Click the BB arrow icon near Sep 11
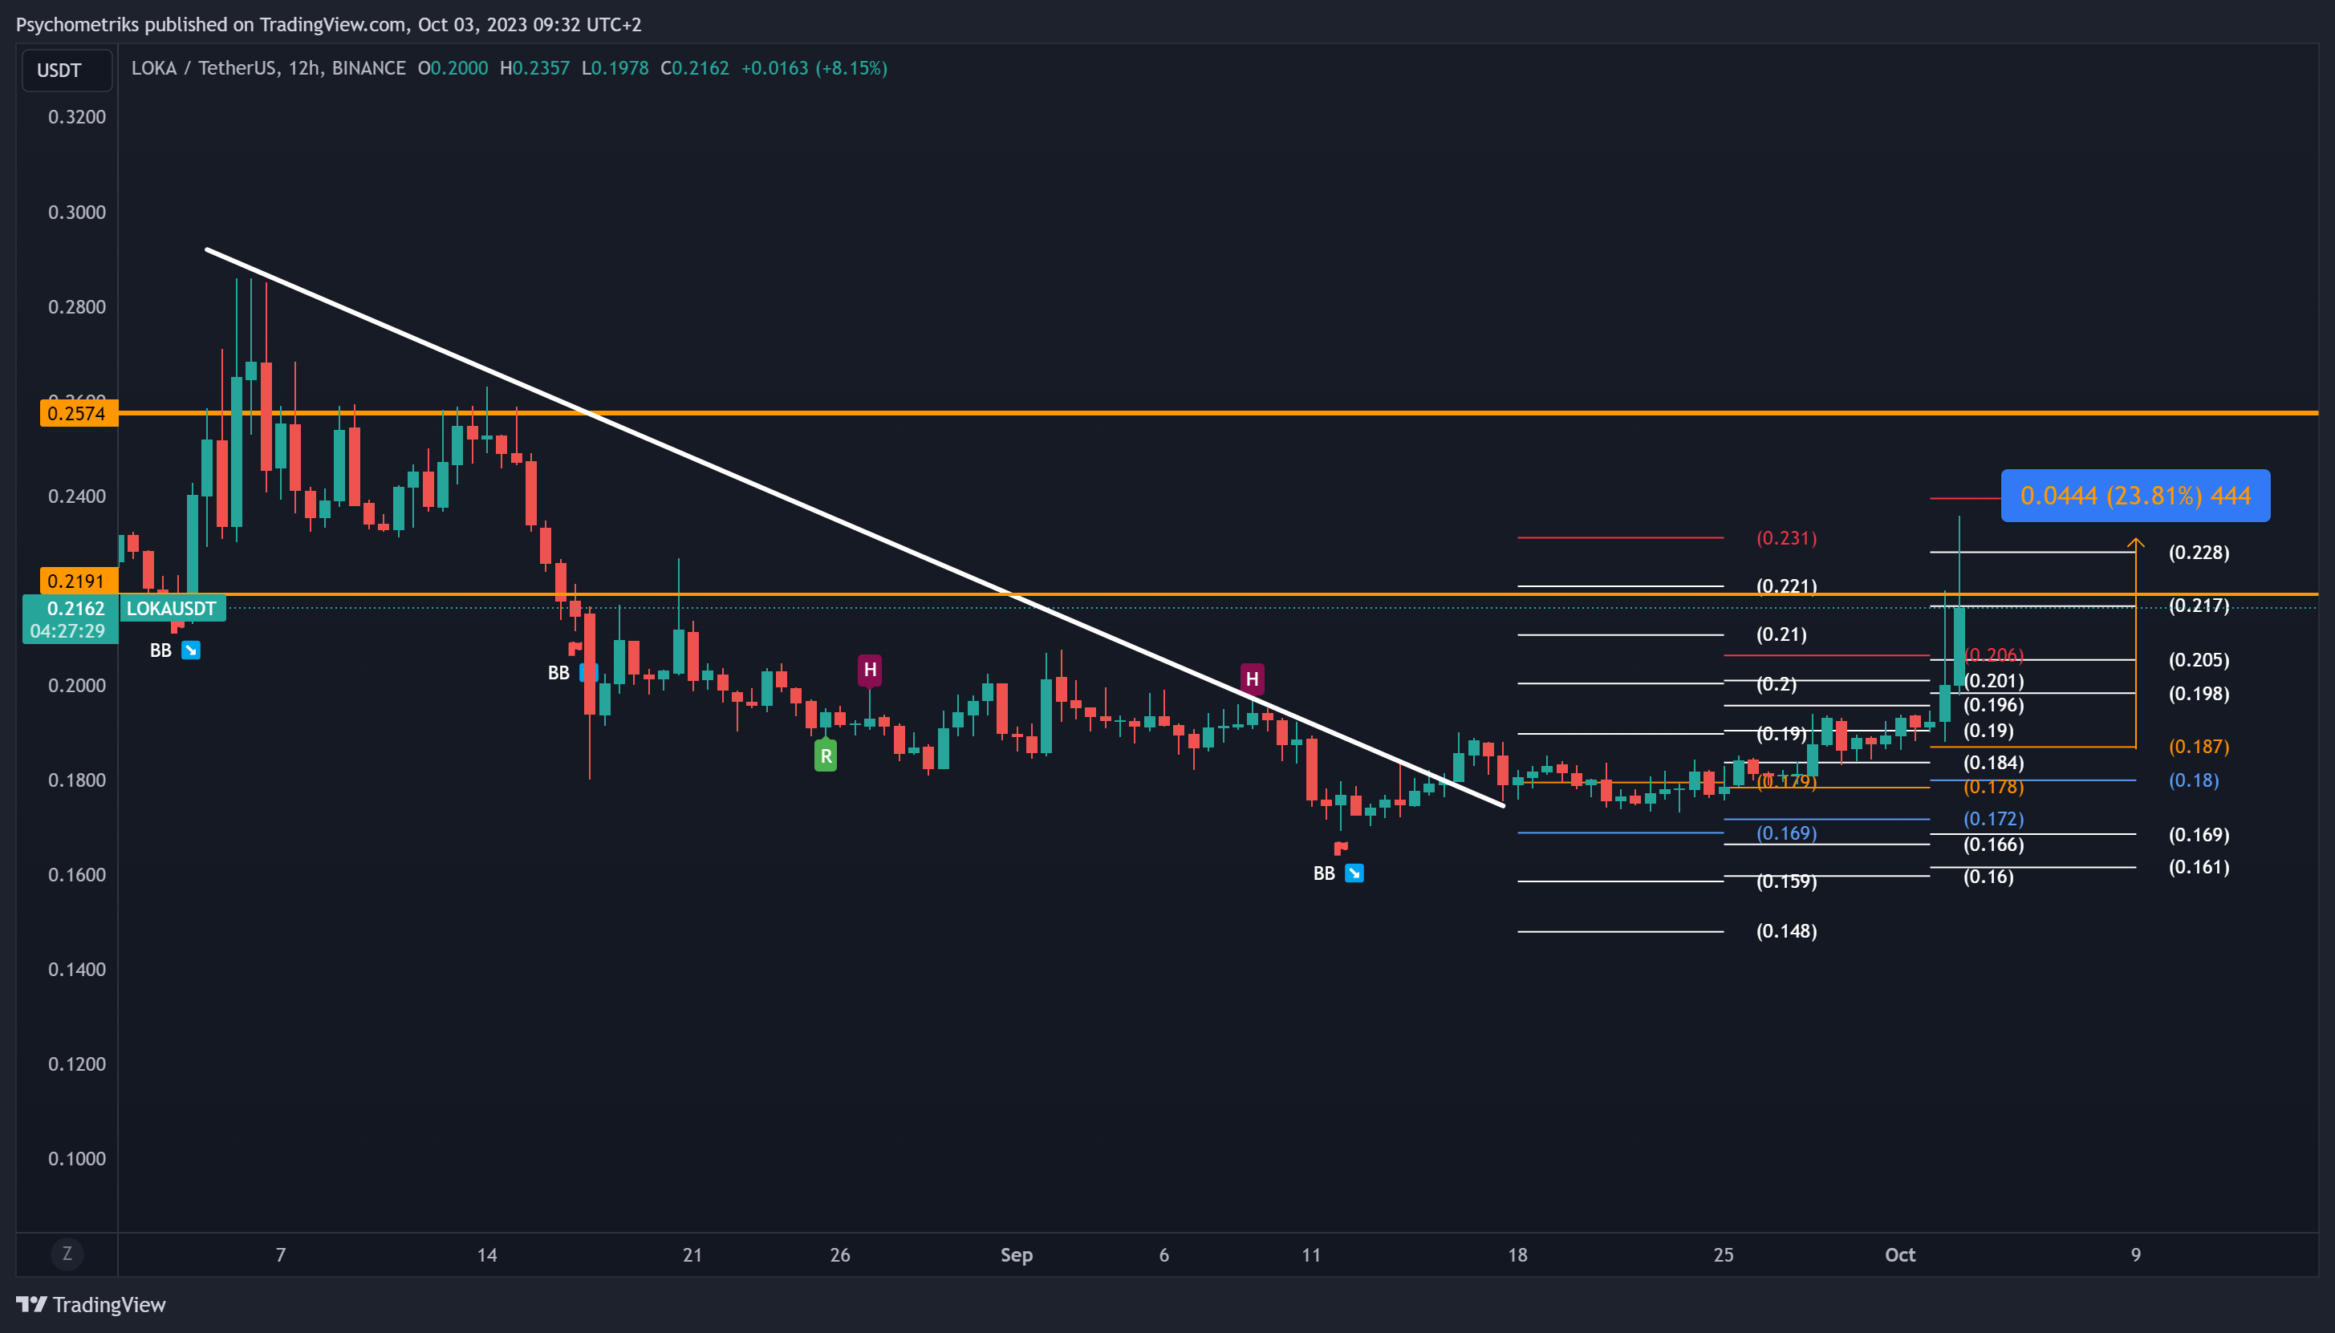The image size is (2335, 1333). (1354, 873)
